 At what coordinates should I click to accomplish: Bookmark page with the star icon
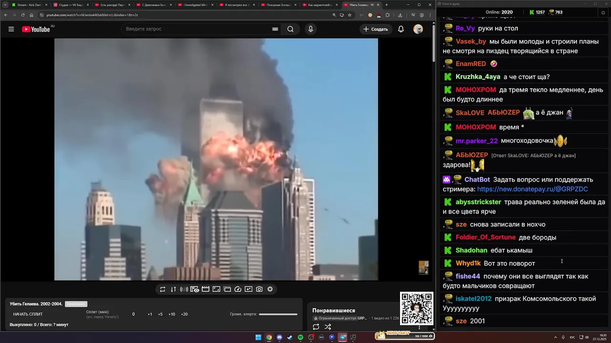[349, 15]
